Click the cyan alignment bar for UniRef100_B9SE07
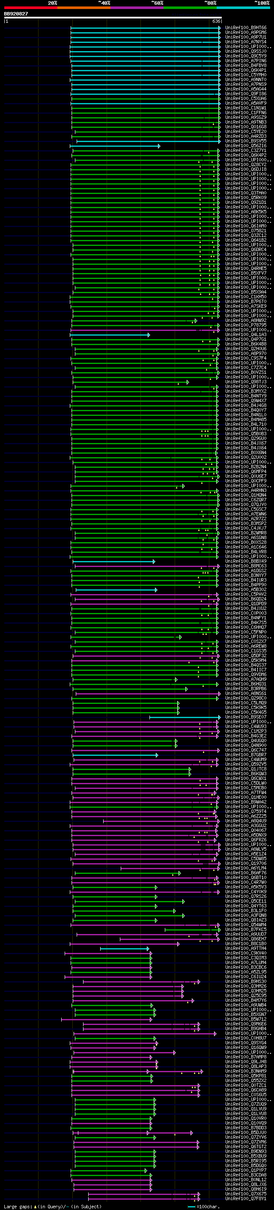The image size is (274, 1210). point(185,717)
